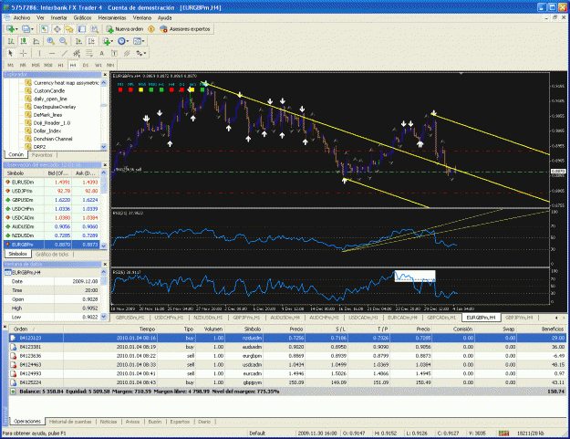This screenshot has height=439, width=570.
Task: Select the crosshair cursor tool
Action: (24, 53)
